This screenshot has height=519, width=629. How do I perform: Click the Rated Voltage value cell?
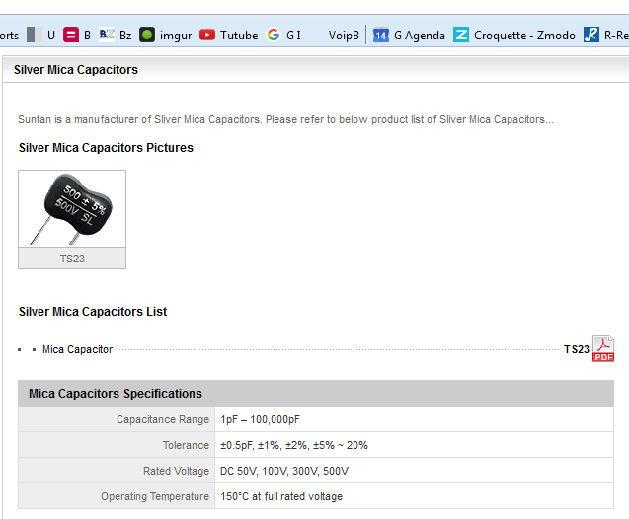(x=284, y=471)
